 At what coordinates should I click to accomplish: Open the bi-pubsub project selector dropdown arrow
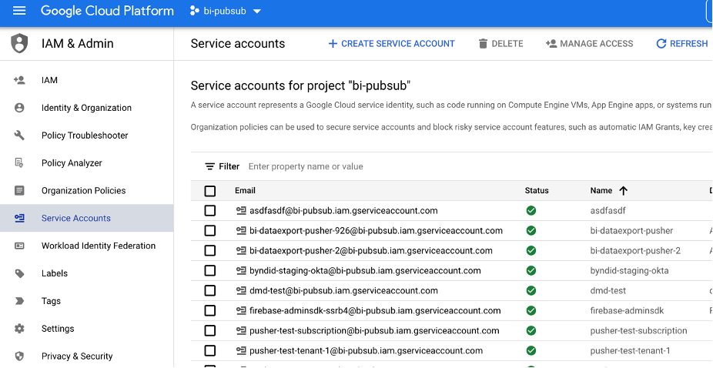point(257,12)
